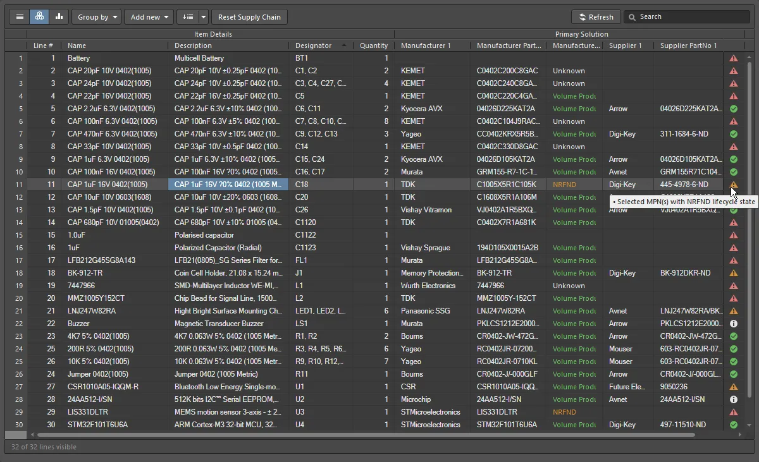Click the Line # column header
Image resolution: width=759 pixels, height=462 pixels.
click(x=43, y=46)
